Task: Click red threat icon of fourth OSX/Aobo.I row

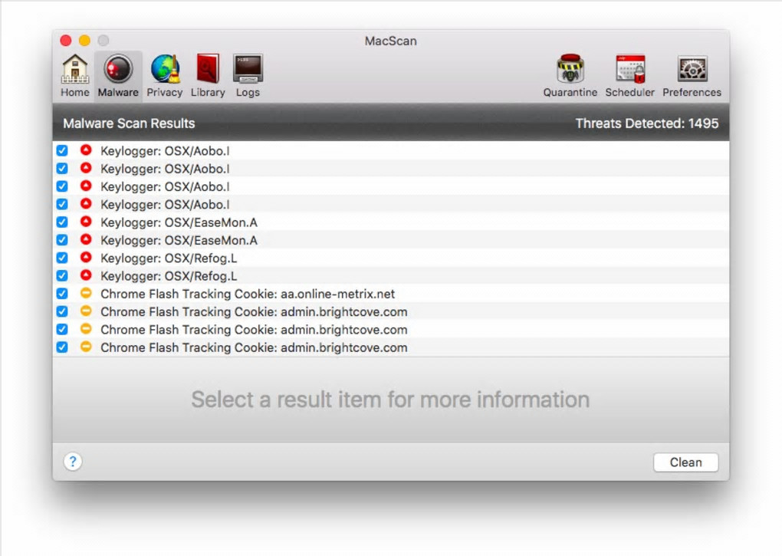Action: [x=86, y=203]
